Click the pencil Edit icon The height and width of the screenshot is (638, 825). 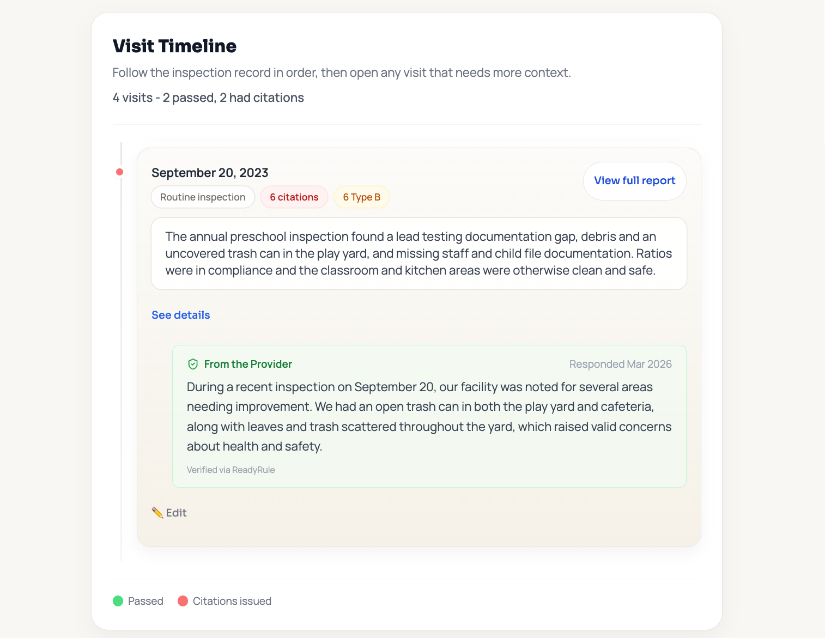[157, 512]
